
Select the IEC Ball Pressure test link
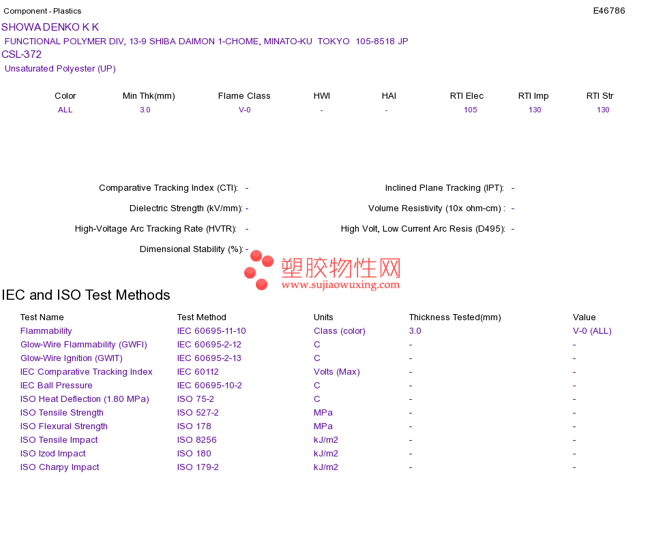pos(56,386)
